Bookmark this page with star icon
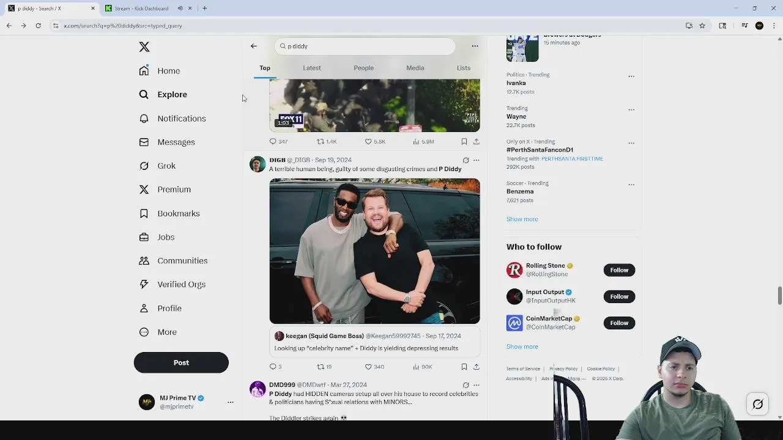 pyautogui.click(x=702, y=26)
